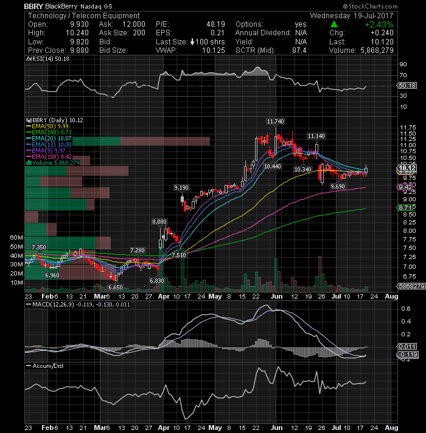Click the Chg value +0.240
The height and width of the screenshot is (433, 426).
(x=382, y=33)
